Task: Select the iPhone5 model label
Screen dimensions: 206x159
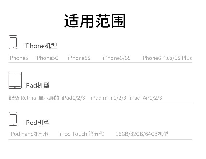Action: pos(18,58)
